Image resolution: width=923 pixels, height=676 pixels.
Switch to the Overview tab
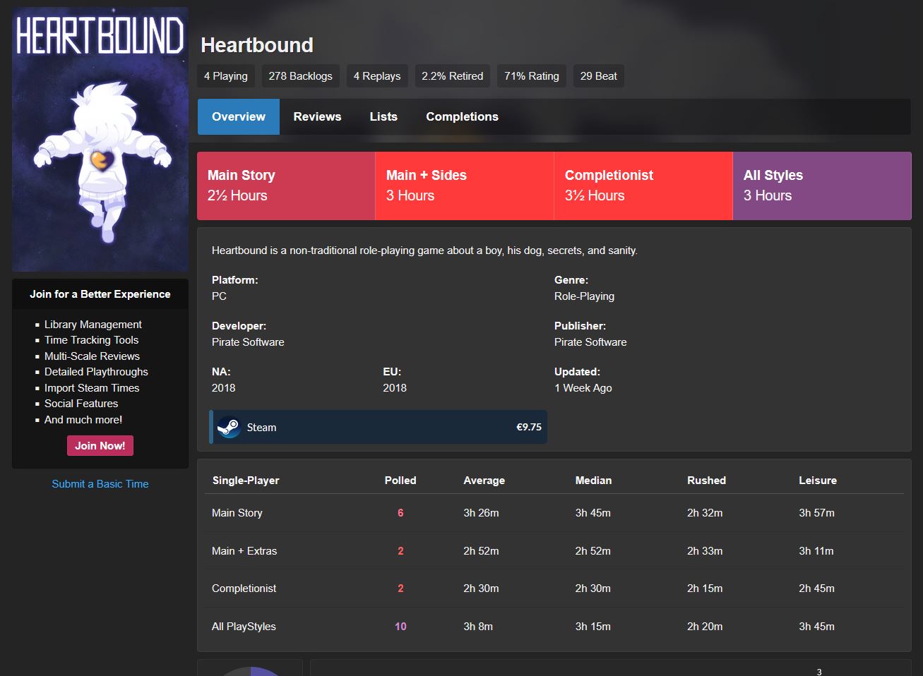[x=239, y=116]
